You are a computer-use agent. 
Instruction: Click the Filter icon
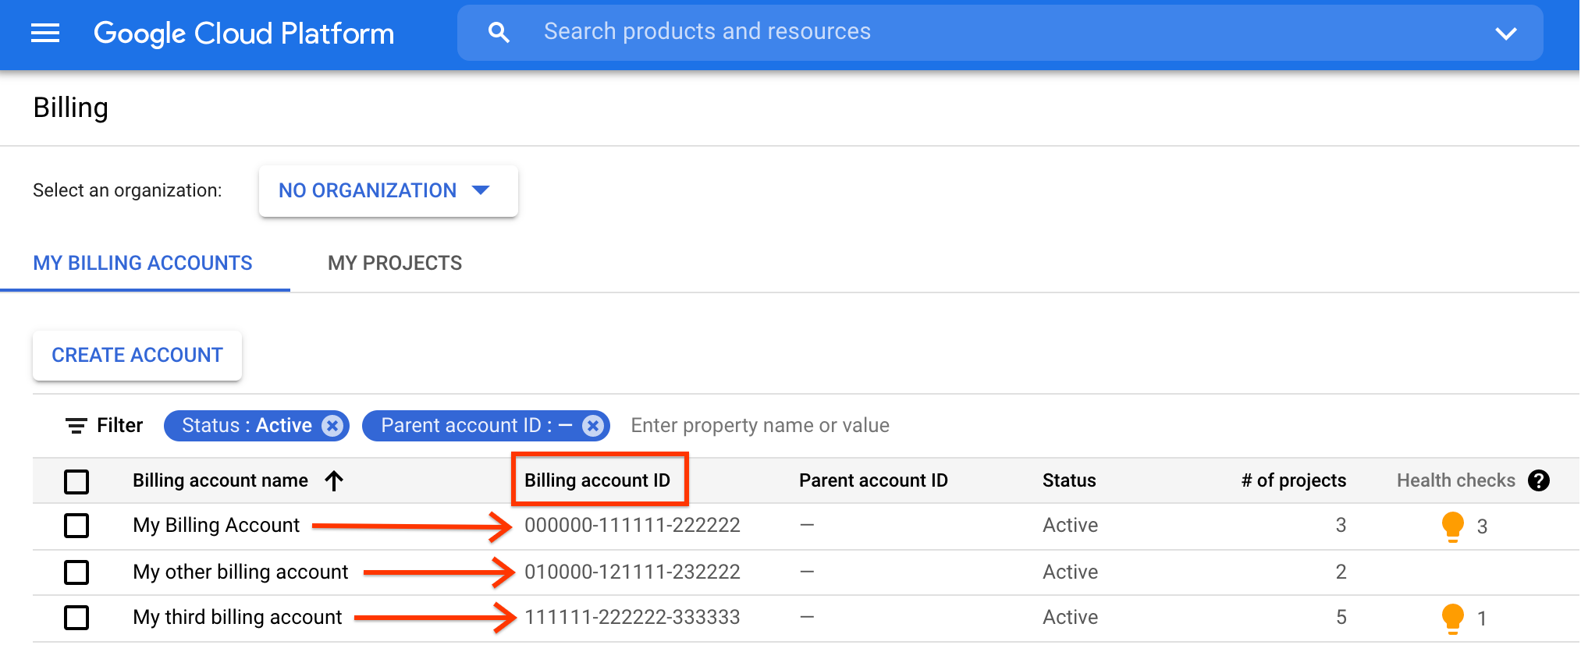76,426
